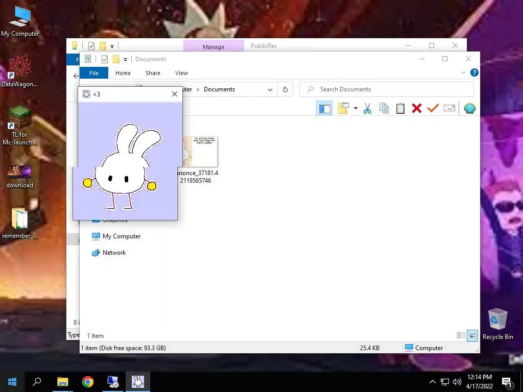Image resolution: width=523 pixels, height=392 pixels.
Task: Click the bunny icon in <3 window title
Action: 86,94
